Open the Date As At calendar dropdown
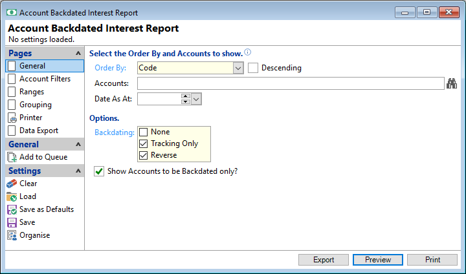466x274 pixels. [x=196, y=99]
